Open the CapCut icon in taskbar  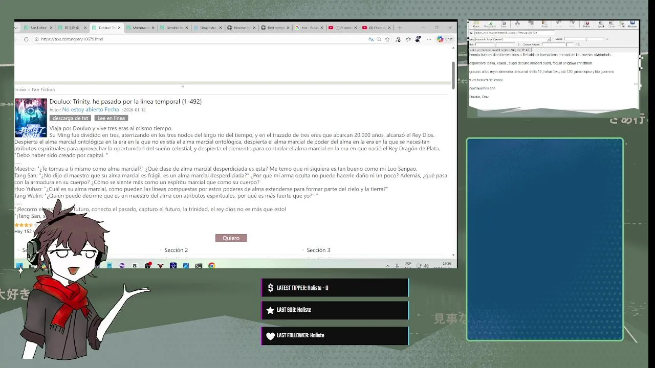point(135,265)
